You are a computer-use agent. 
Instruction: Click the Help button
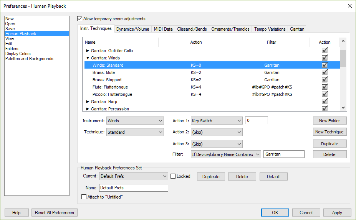(17, 212)
